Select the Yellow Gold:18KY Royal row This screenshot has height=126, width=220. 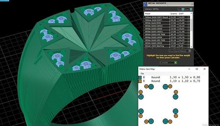coord(167,17)
